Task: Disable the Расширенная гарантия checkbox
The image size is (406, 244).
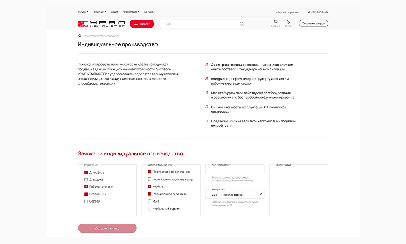Action: [150, 194]
